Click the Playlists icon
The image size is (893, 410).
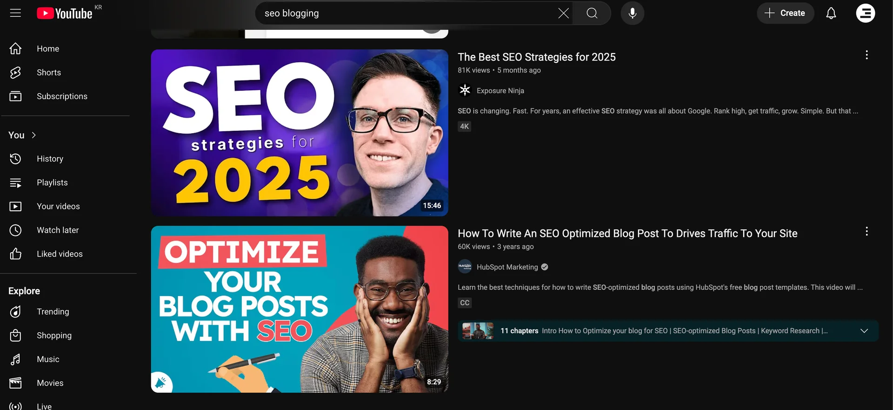[x=15, y=182]
